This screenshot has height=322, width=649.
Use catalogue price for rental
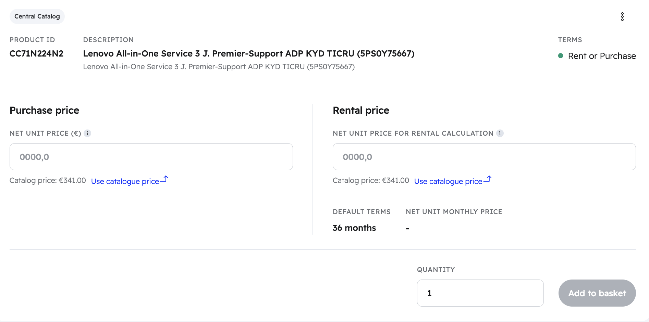coord(448,181)
